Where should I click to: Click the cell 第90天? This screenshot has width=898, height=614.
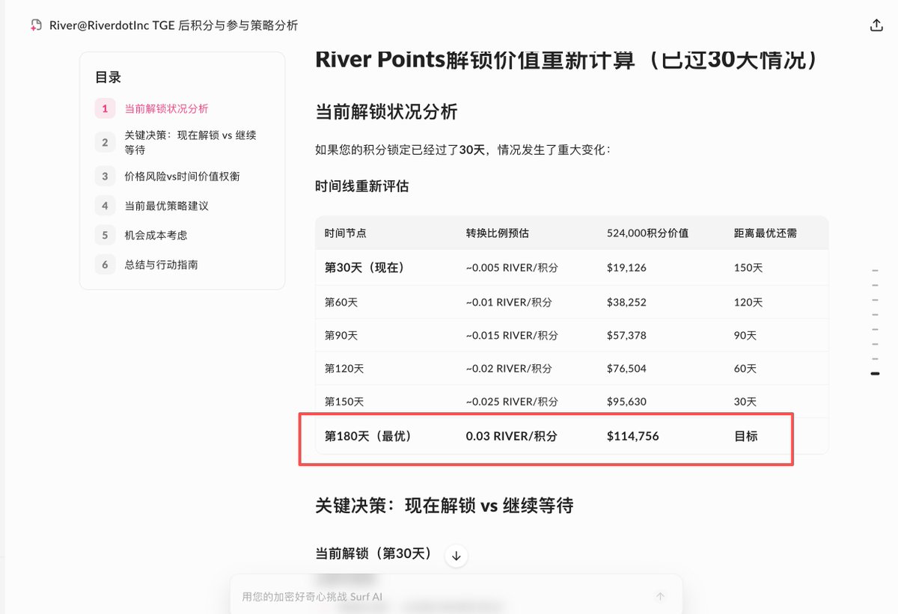(x=341, y=336)
